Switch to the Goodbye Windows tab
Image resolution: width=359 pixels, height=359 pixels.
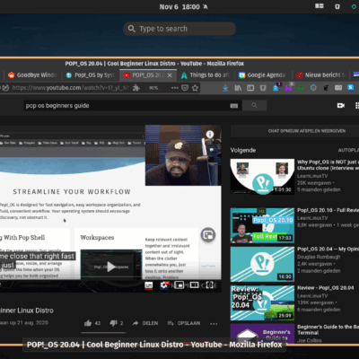(32, 75)
